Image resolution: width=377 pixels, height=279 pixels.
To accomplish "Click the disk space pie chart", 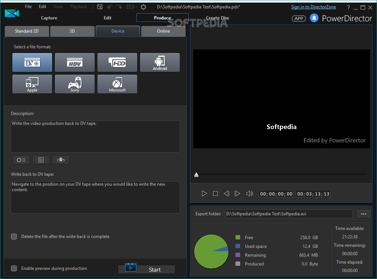I will click(x=211, y=252).
